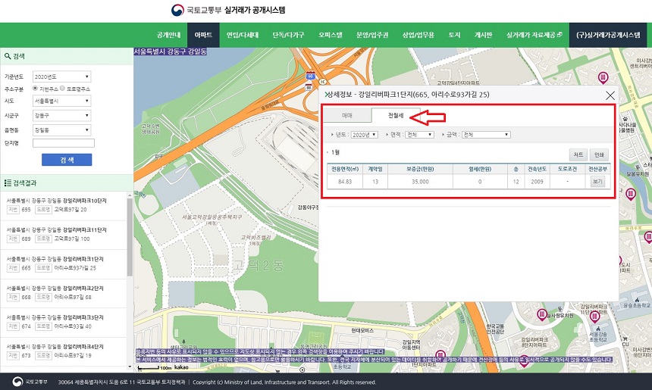Viewport: 652px width, 390px height.
Task: Click the blue 검색 button
Action: coord(67,160)
